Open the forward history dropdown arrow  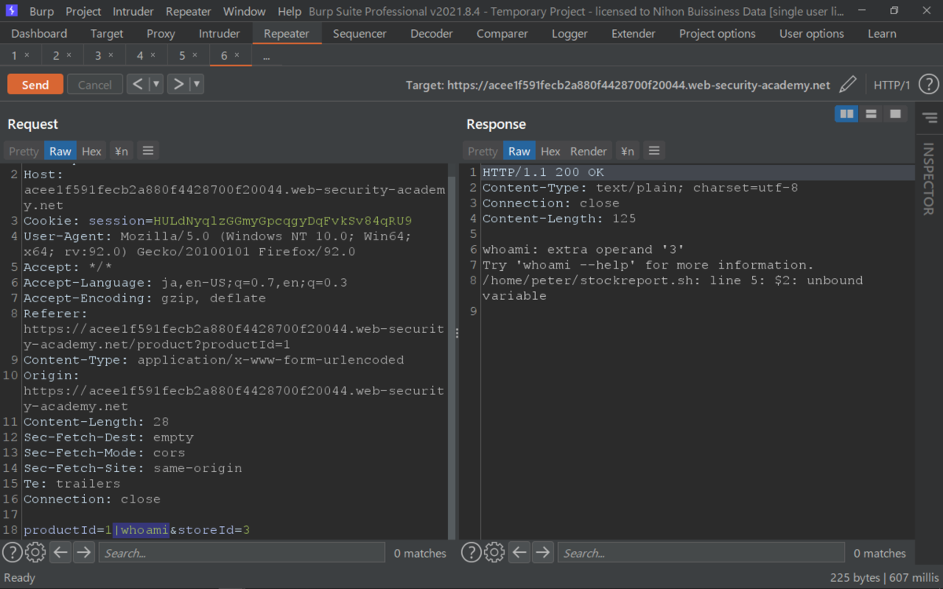(x=196, y=84)
